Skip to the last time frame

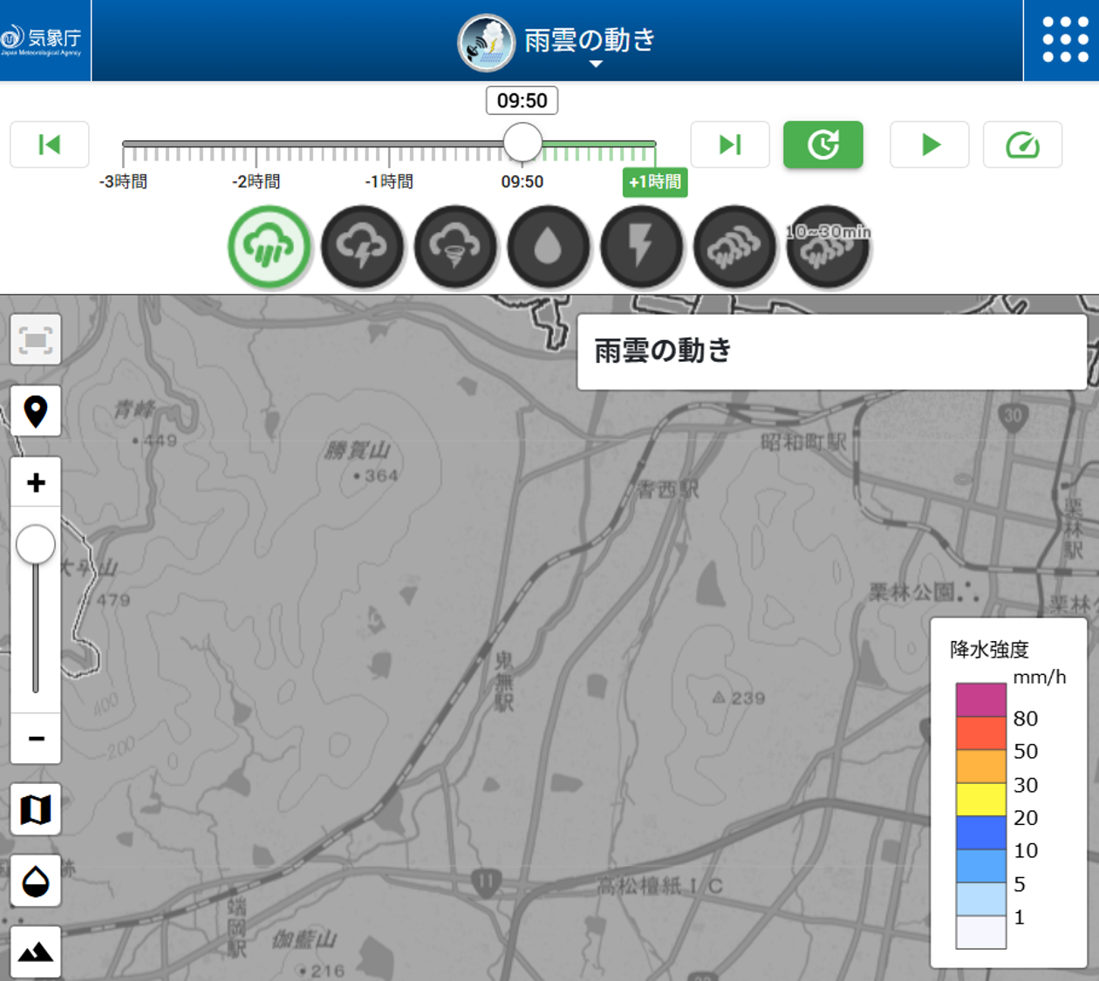(730, 145)
